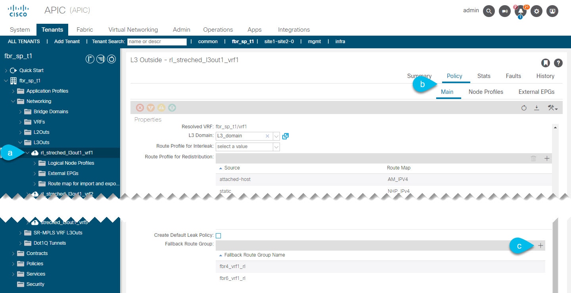Select the fbr6_vrf1_rl fallback group row
Viewport: 571px width, 293px height.
click(380, 278)
